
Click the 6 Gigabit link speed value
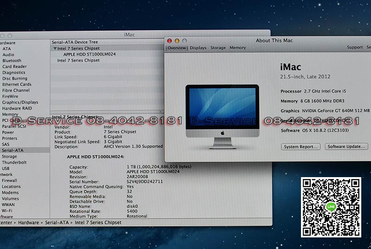113,137
